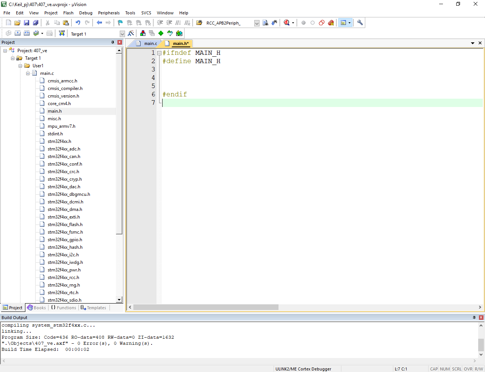Click the Undo arrow icon

click(x=78, y=23)
